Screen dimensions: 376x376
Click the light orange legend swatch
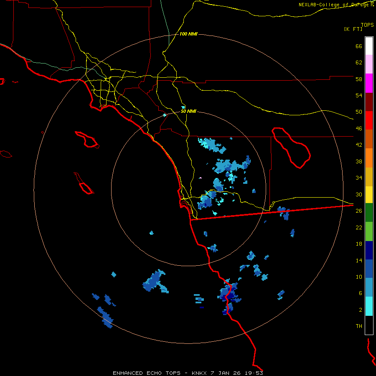(x=369, y=158)
